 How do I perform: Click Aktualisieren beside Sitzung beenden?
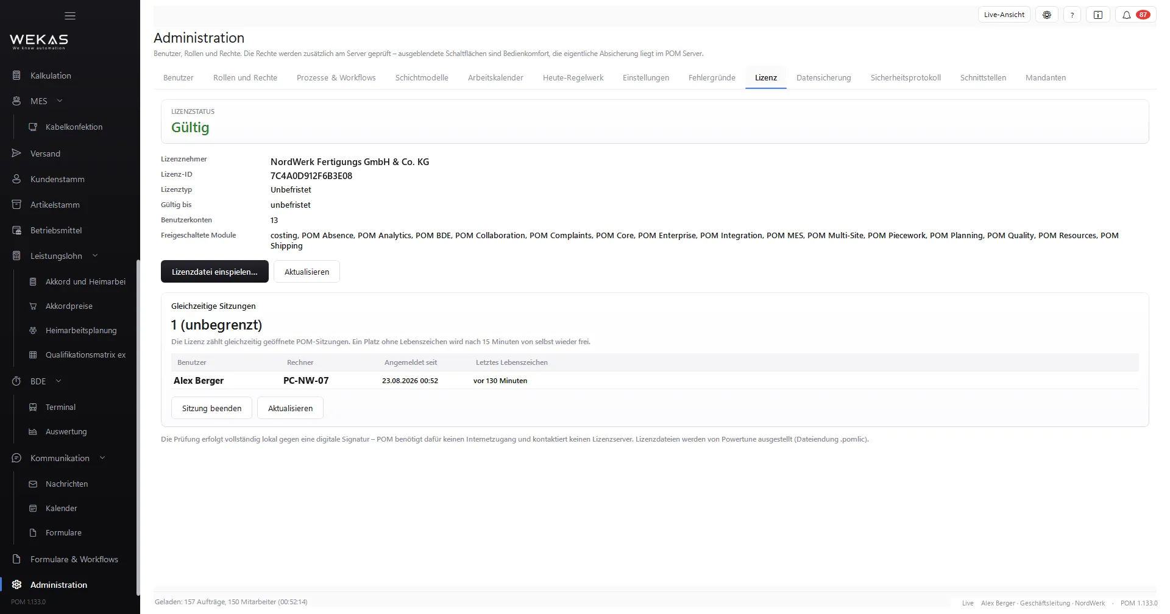(x=290, y=408)
